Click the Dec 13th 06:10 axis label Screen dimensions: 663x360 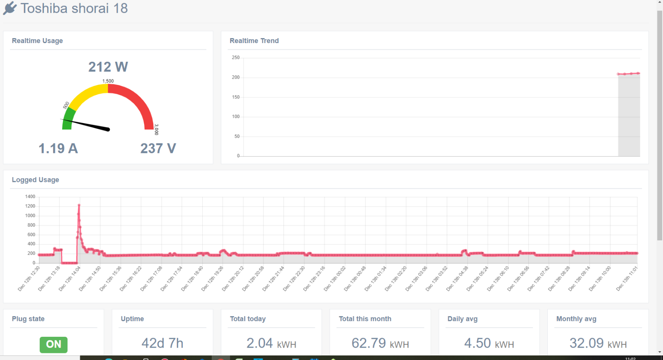[498, 279]
